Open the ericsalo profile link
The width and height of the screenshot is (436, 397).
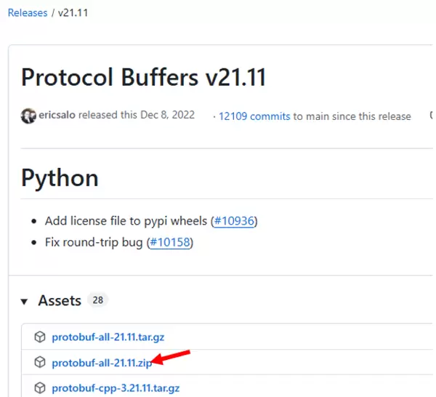tap(57, 116)
